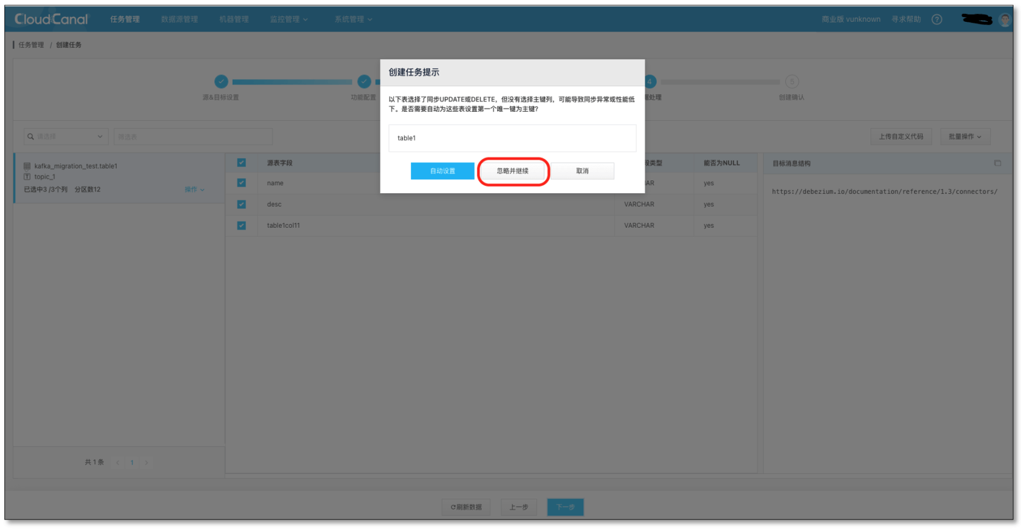Uncheck the name column checkbox
This screenshot has width=1021, height=529.
(241, 183)
